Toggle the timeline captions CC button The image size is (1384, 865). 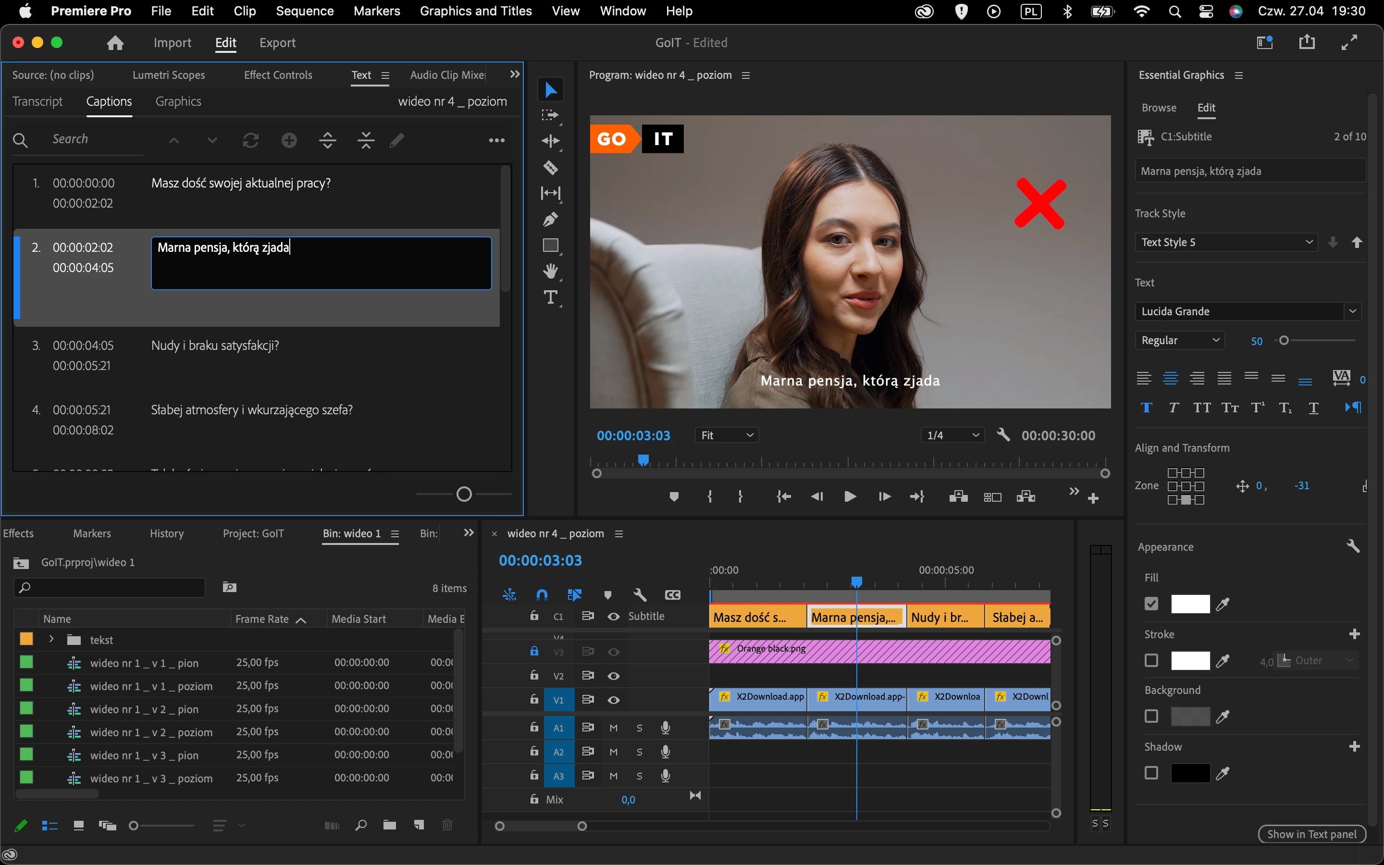pyautogui.click(x=673, y=595)
